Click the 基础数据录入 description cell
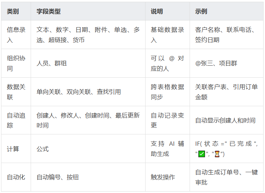The image size is (265, 193). (167, 35)
